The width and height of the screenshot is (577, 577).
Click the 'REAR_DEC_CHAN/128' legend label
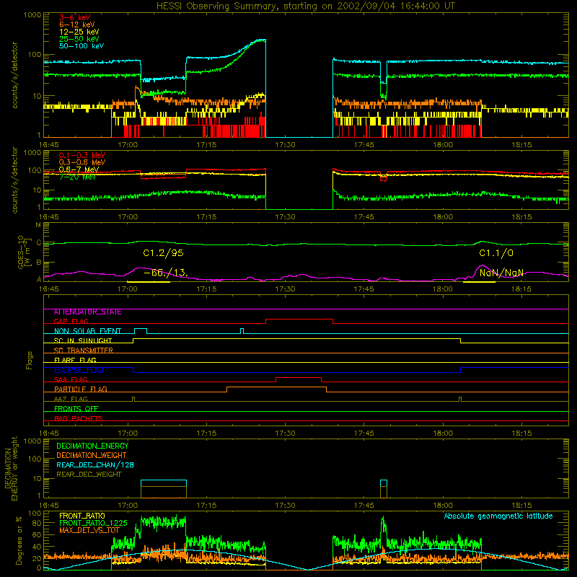(x=95, y=465)
